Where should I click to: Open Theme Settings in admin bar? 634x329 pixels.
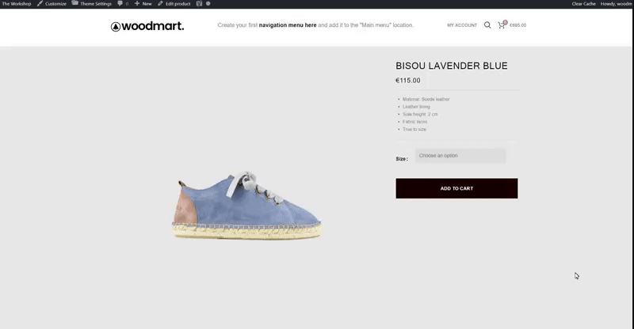[x=92, y=3]
